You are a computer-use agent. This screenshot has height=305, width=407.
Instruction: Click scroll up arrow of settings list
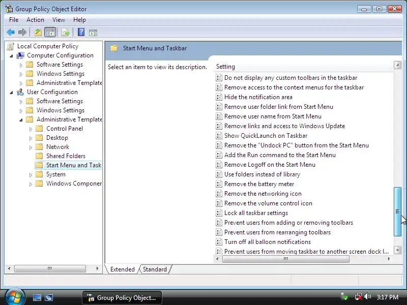click(x=397, y=65)
